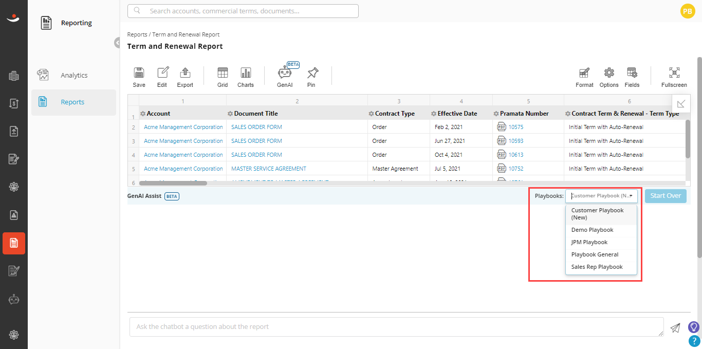Open SALES ORDER FORM link in row 4
Viewport: 702px width, 349px height.
coord(256,155)
